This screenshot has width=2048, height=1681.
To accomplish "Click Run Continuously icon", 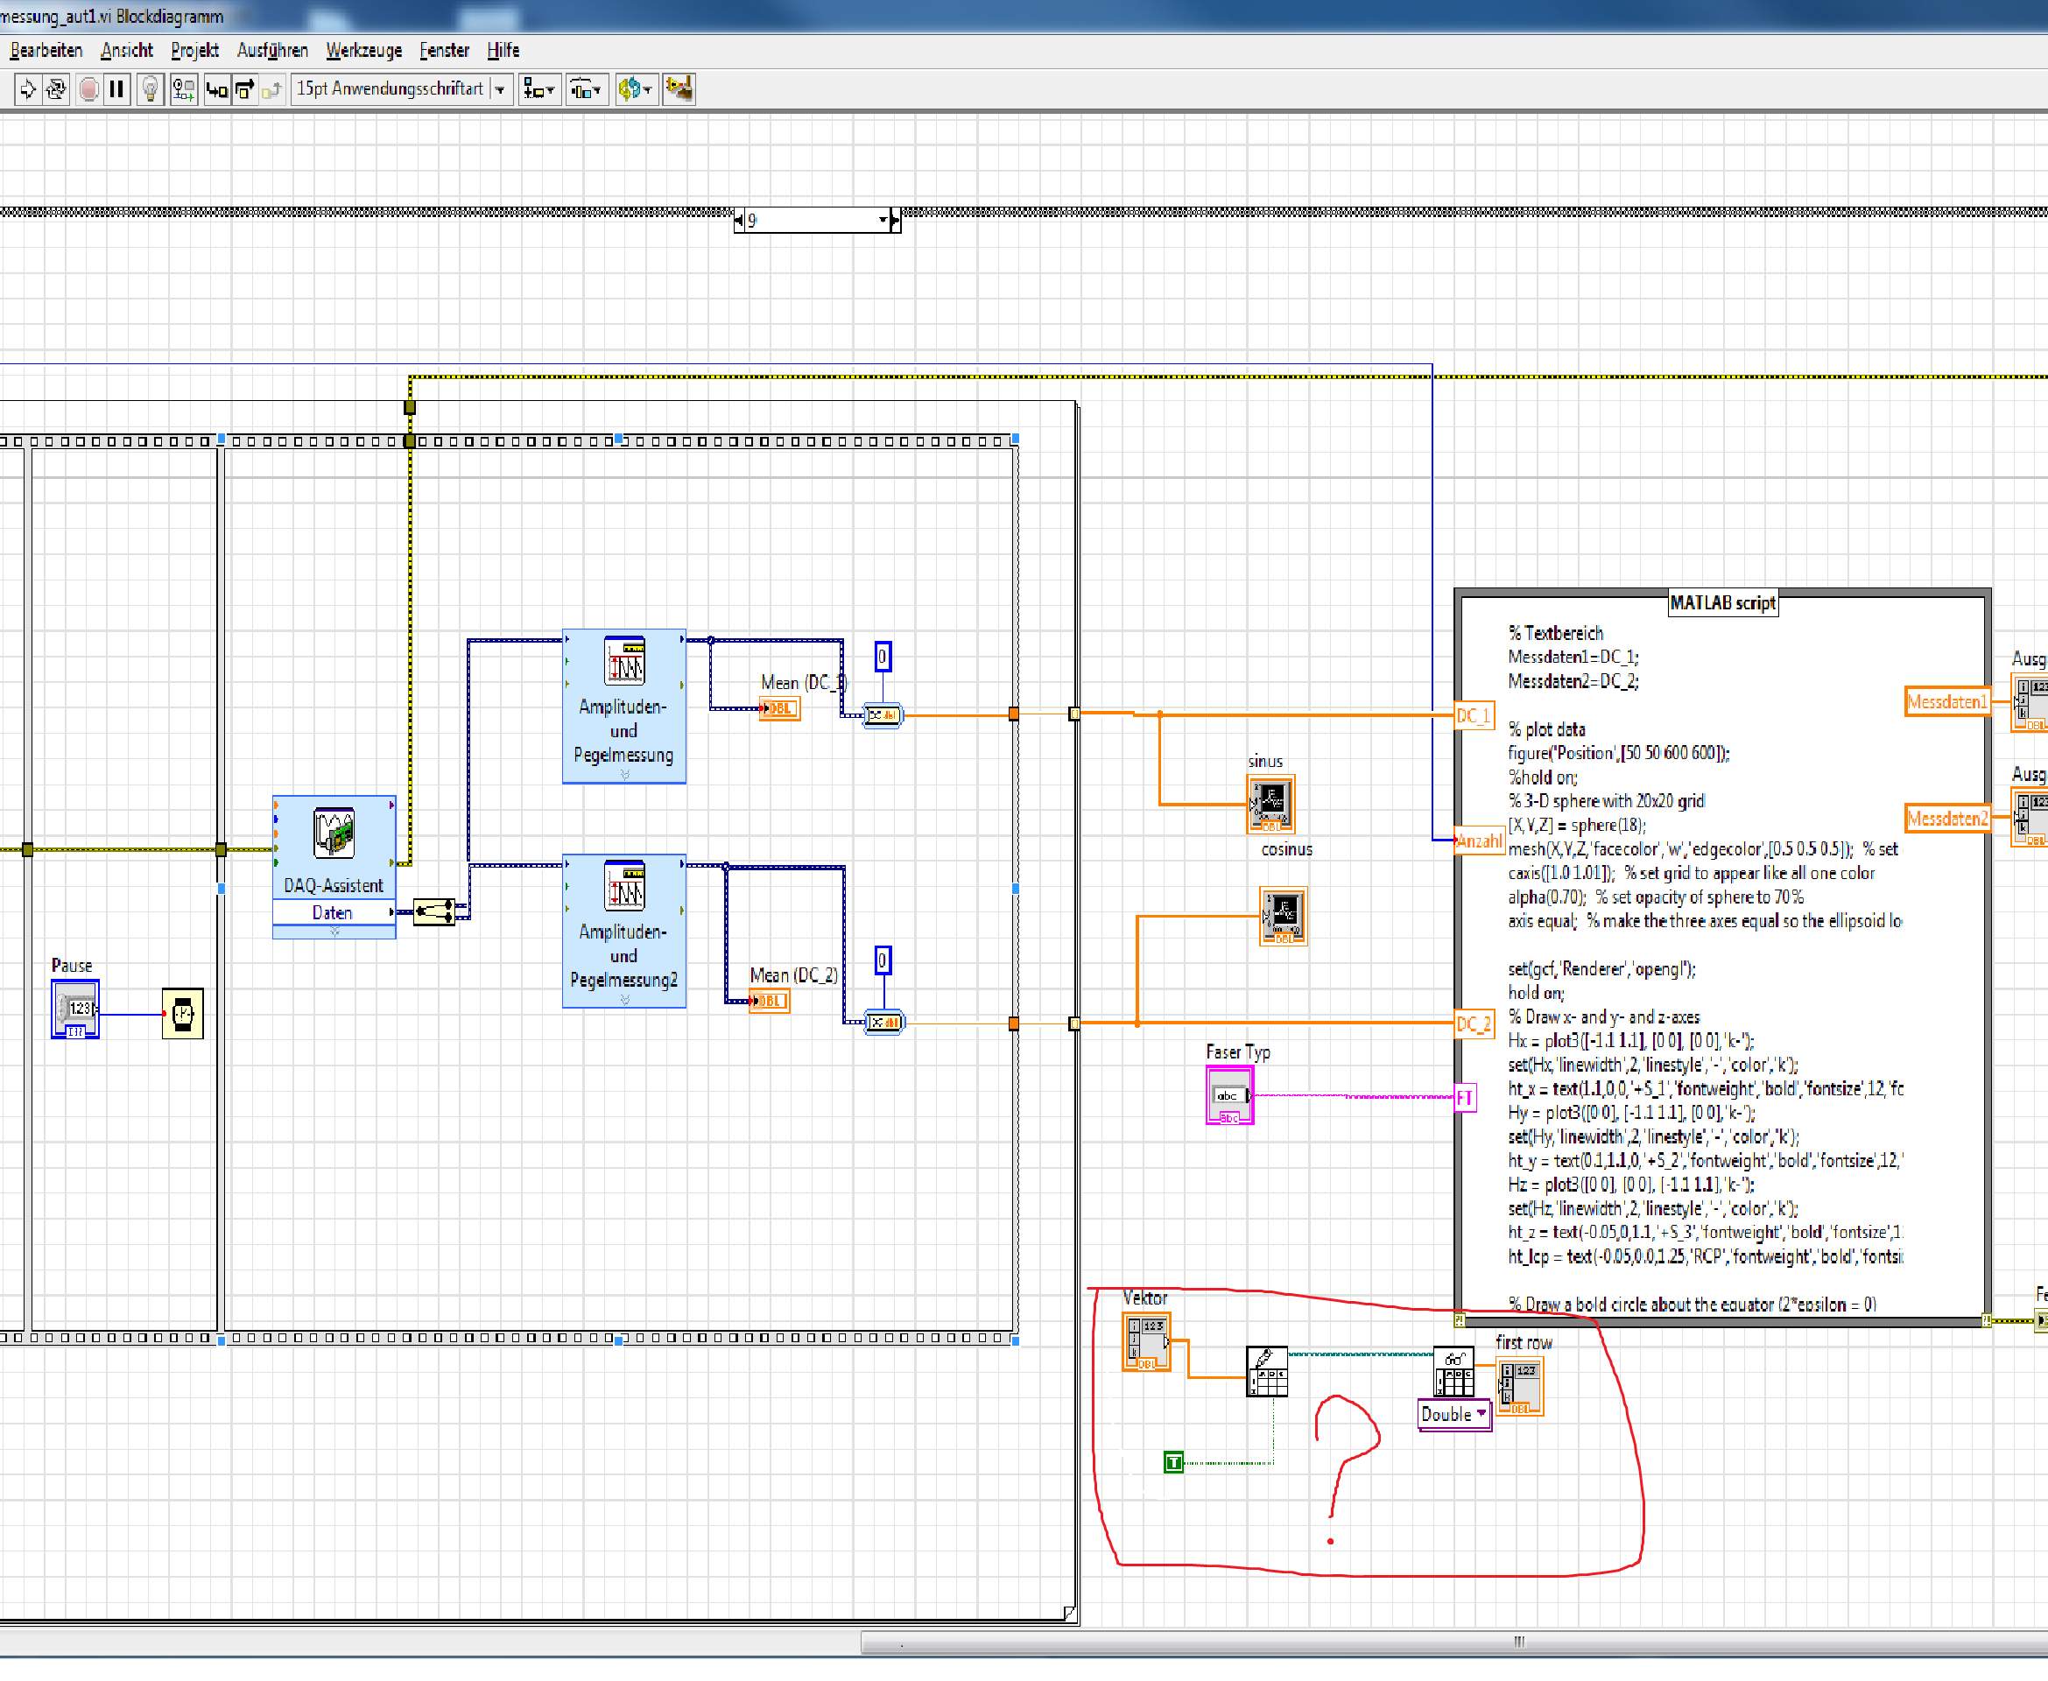I will pyautogui.click(x=56, y=90).
